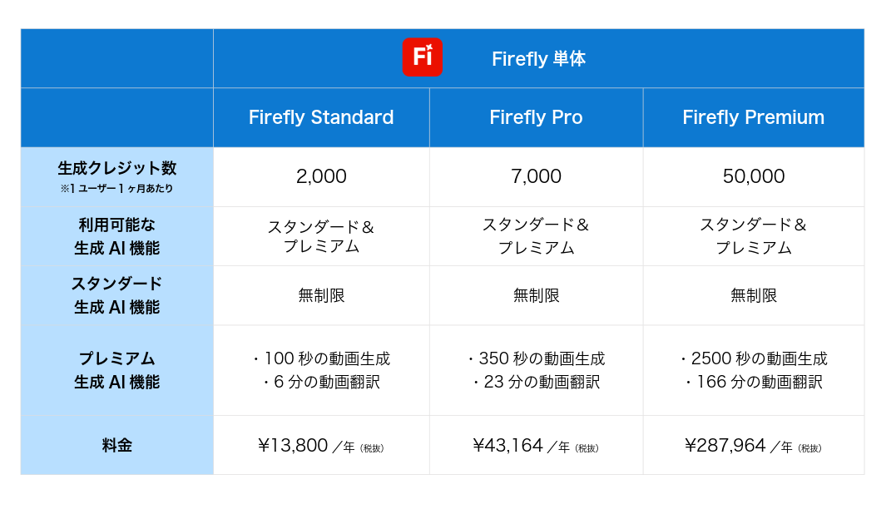Click スタンダード&プレミアム under Firefly Standard
The width and height of the screenshot is (891, 509).
(x=321, y=236)
